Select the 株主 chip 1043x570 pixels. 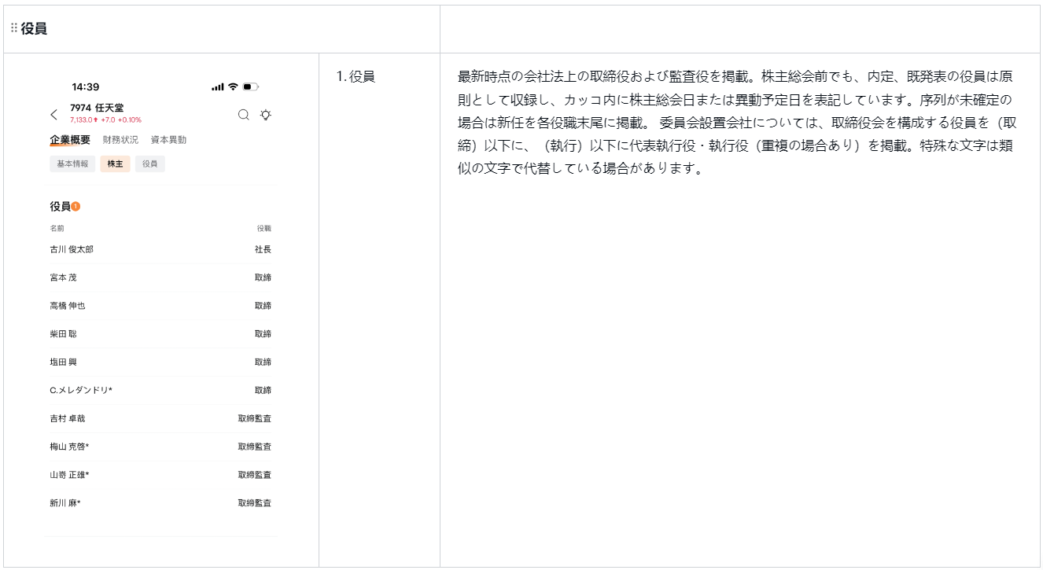[x=115, y=164]
